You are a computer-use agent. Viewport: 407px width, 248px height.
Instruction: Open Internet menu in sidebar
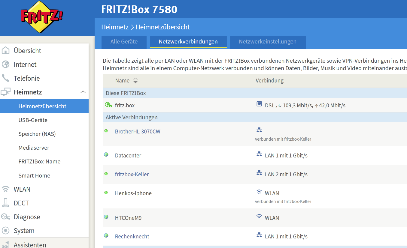[x=25, y=64]
